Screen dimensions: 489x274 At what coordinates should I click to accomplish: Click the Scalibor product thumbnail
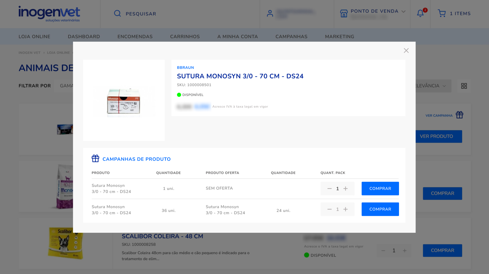point(65,243)
